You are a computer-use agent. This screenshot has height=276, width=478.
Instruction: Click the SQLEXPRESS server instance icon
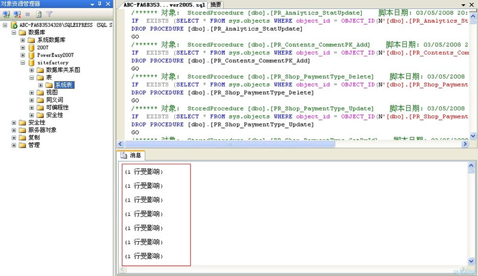pos(14,25)
